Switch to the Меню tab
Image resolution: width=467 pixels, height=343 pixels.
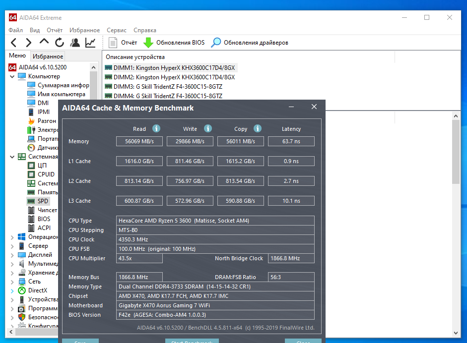17,56
